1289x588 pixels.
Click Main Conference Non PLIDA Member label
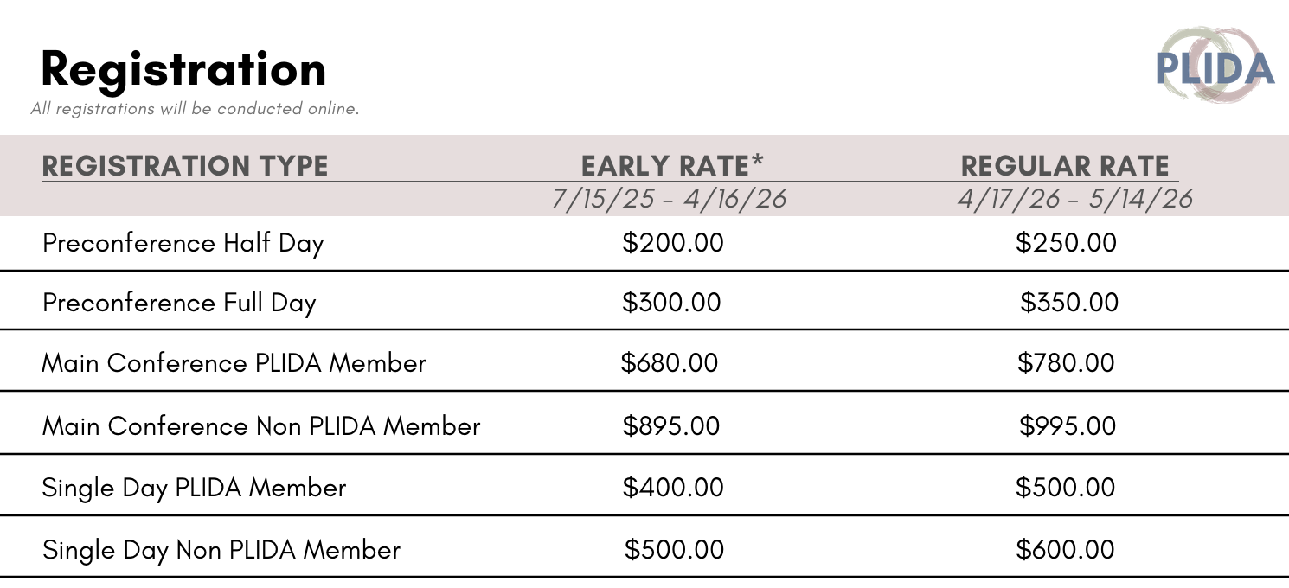coord(261,425)
